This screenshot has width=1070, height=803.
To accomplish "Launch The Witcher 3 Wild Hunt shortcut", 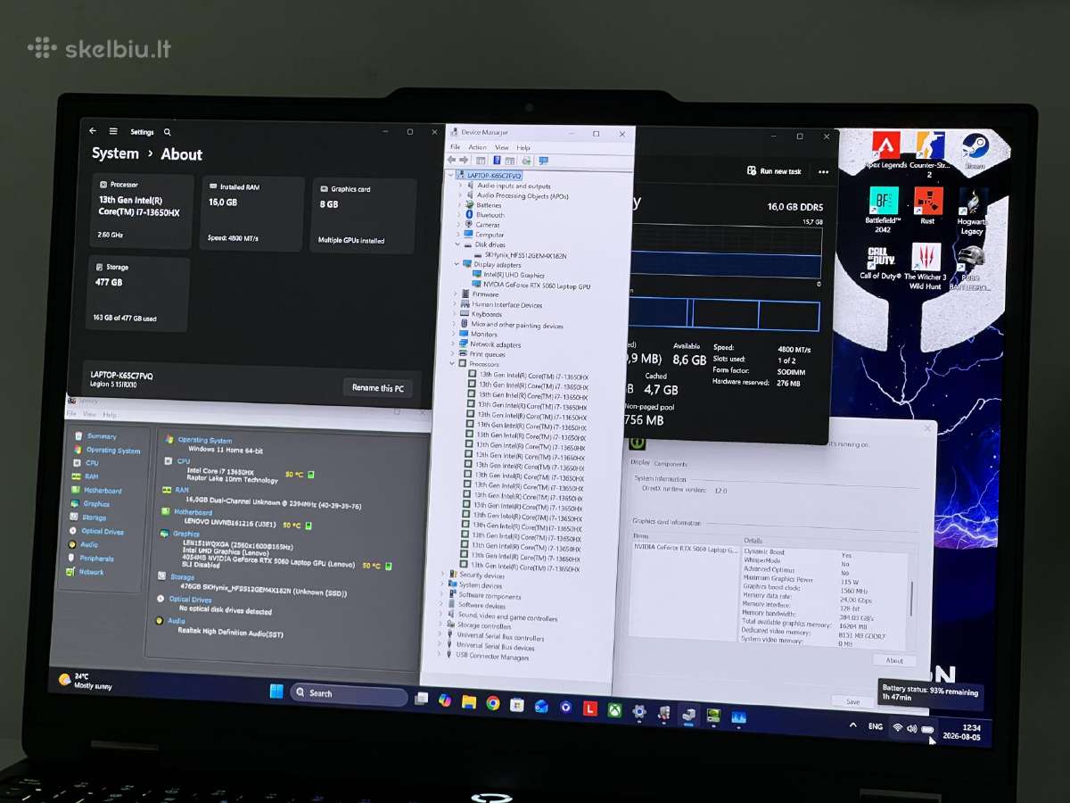I will point(926,267).
